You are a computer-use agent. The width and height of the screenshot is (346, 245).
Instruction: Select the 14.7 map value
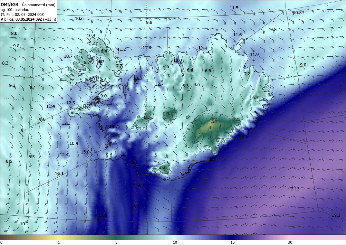point(113,126)
